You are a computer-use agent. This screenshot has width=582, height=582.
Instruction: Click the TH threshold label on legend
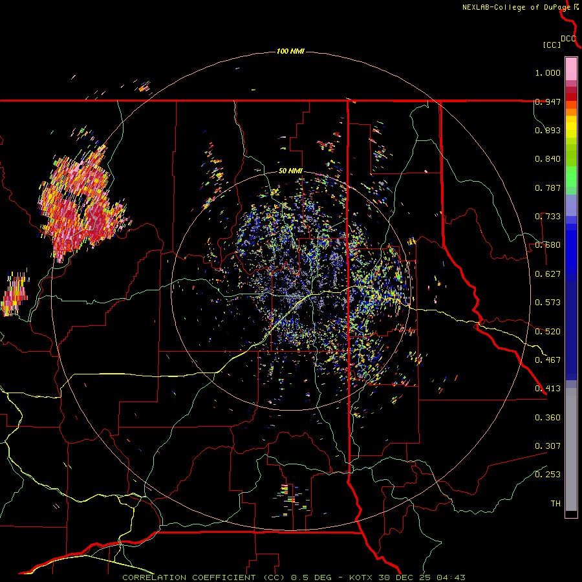pyautogui.click(x=555, y=504)
